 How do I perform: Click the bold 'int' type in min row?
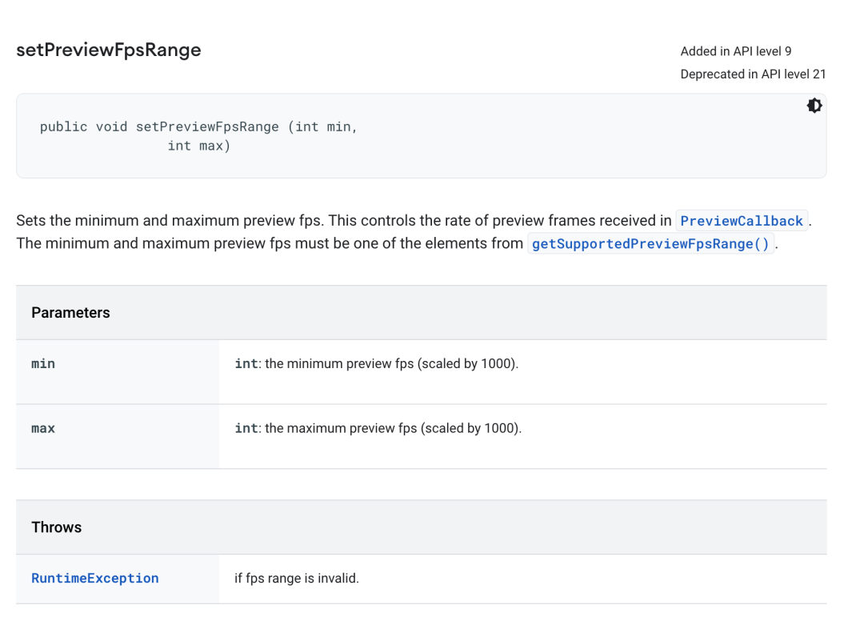pos(246,363)
